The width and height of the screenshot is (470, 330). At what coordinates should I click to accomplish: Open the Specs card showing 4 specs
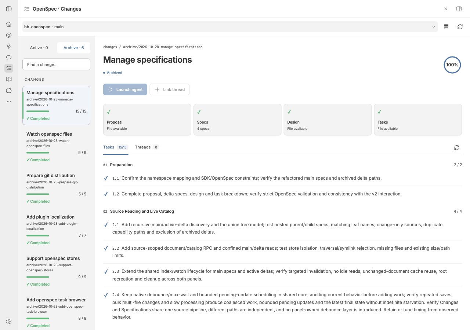pos(237,120)
